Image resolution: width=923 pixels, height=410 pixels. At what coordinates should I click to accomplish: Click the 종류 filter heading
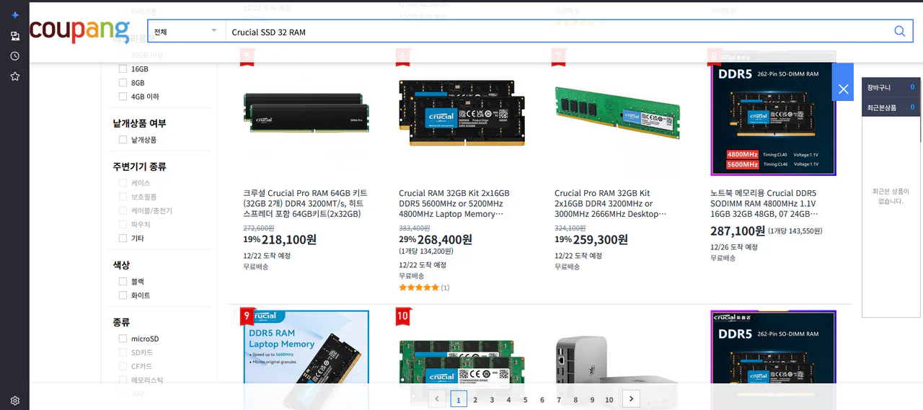[x=122, y=322]
